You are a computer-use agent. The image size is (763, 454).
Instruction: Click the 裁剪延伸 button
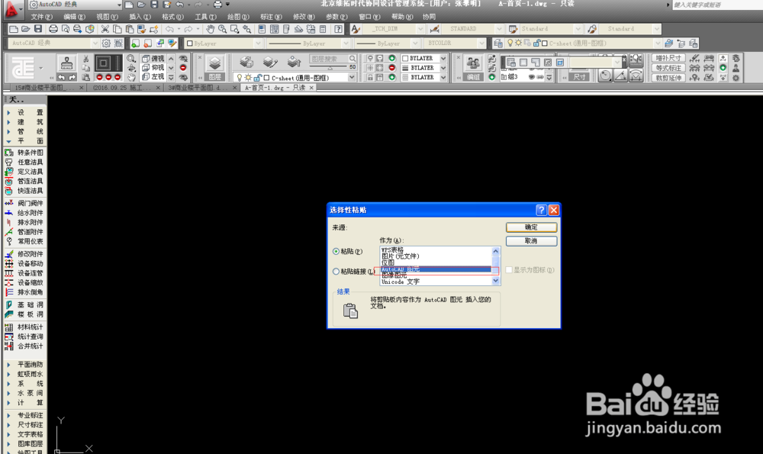pyautogui.click(x=668, y=78)
